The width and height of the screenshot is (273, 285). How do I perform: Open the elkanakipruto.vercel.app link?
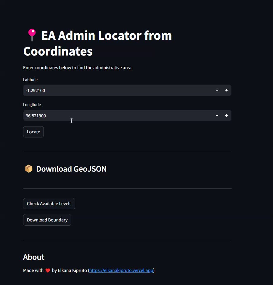pos(121,270)
